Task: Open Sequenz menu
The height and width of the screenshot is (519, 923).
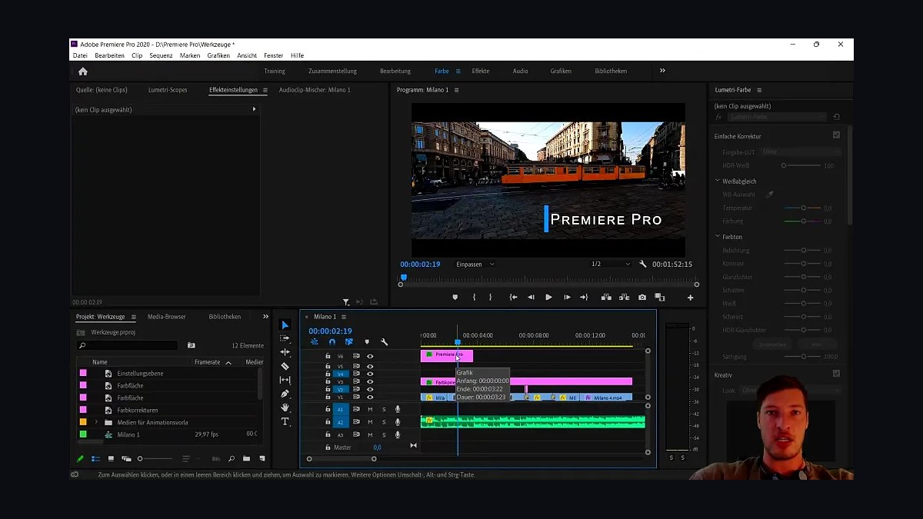Action: click(x=161, y=55)
